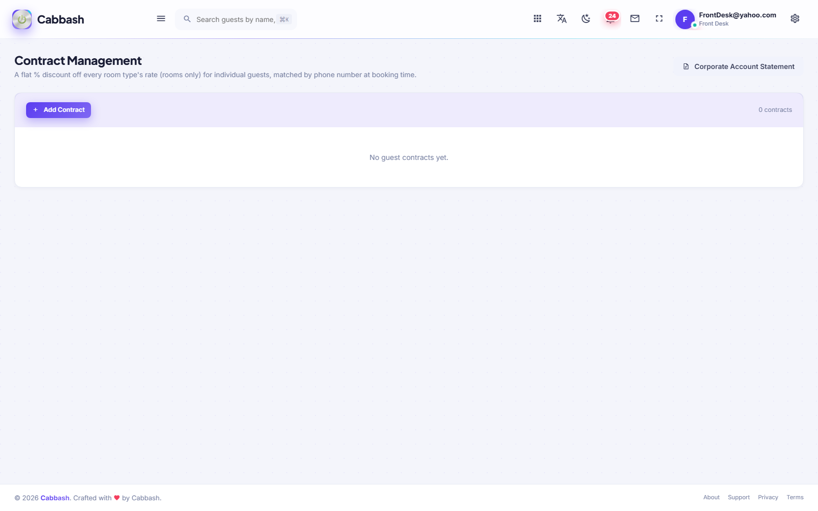Click 'No guest contracts yet.' message
818x511 pixels.
click(409, 157)
